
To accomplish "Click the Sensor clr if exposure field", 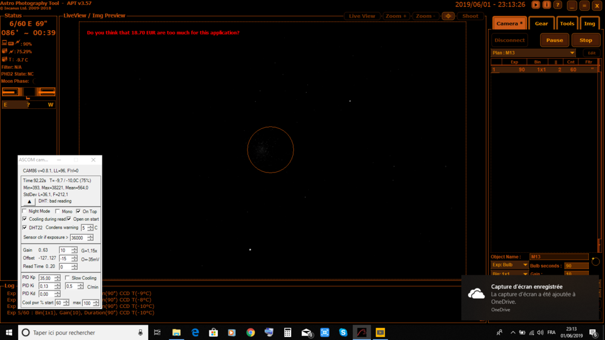I will (x=82, y=238).
